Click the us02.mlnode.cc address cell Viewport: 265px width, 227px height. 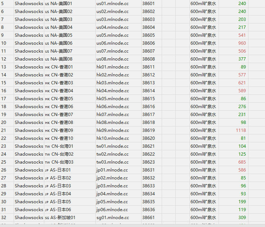(112, 11)
